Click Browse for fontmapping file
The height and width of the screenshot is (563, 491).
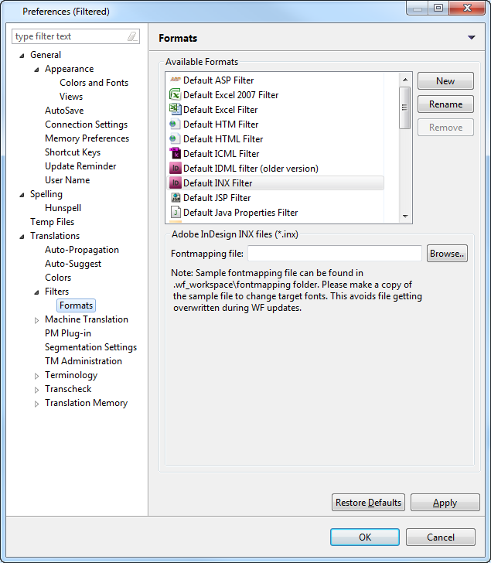click(x=447, y=254)
